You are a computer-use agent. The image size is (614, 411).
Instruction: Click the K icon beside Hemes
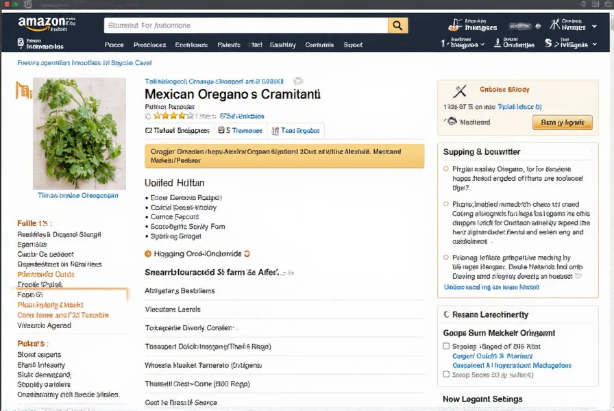pyautogui.click(x=554, y=24)
